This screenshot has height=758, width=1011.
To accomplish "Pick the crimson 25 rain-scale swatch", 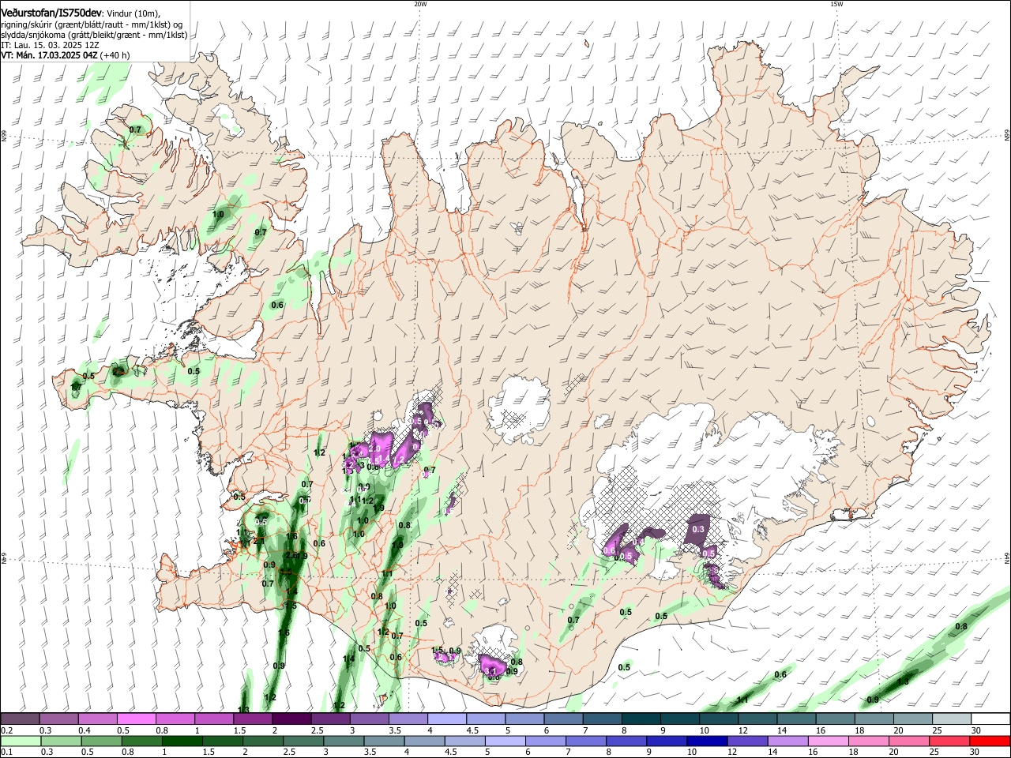I will (x=949, y=741).
